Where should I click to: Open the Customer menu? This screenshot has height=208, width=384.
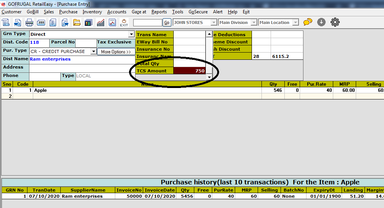[11, 12]
